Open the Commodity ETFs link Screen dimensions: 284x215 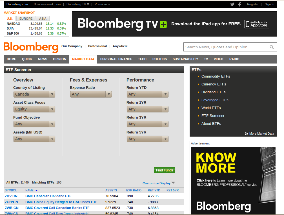(216, 76)
